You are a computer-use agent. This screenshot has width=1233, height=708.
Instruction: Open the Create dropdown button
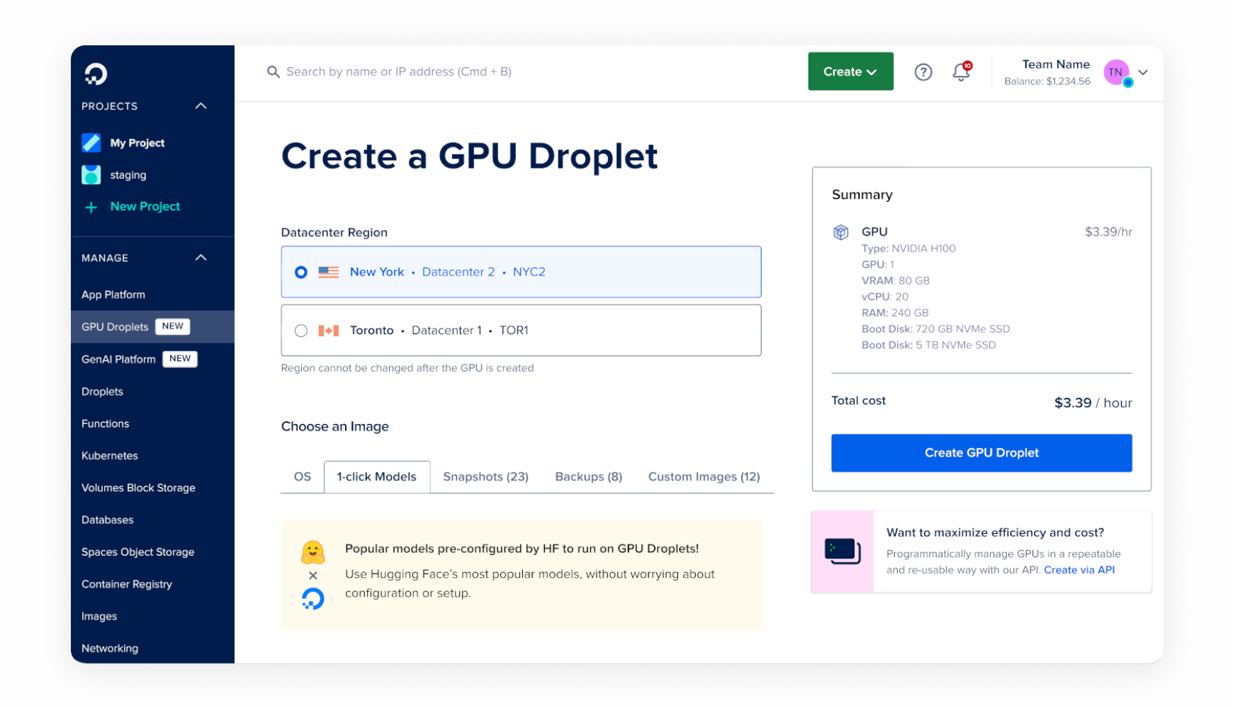(x=850, y=72)
